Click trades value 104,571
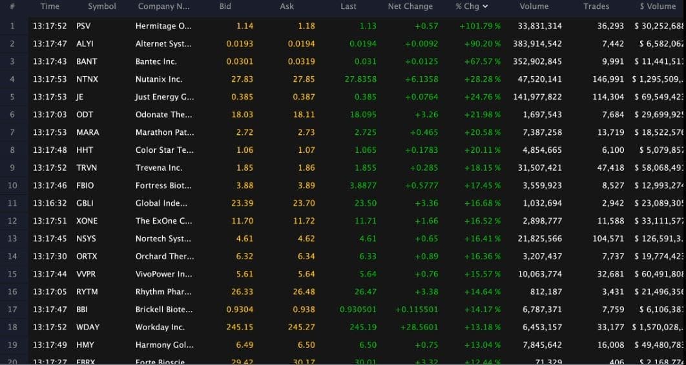This screenshot has width=686, height=365. pos(608,239)
